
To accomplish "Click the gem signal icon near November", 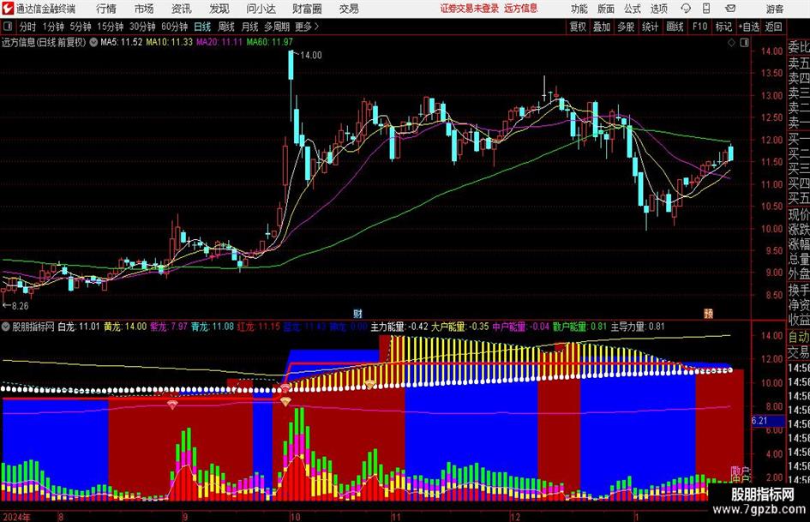I will pyautogui.click(x=370, y=384).
